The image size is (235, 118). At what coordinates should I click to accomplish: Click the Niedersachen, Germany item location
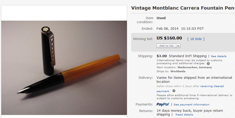coord(195,67)
